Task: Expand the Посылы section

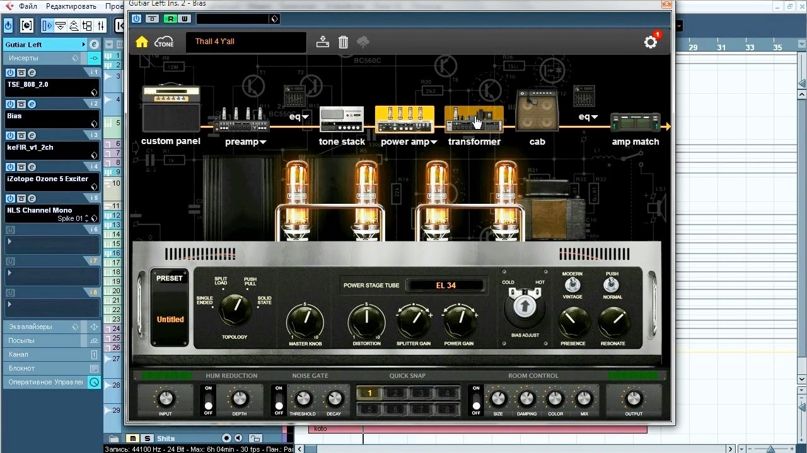Action: [52, 340]
